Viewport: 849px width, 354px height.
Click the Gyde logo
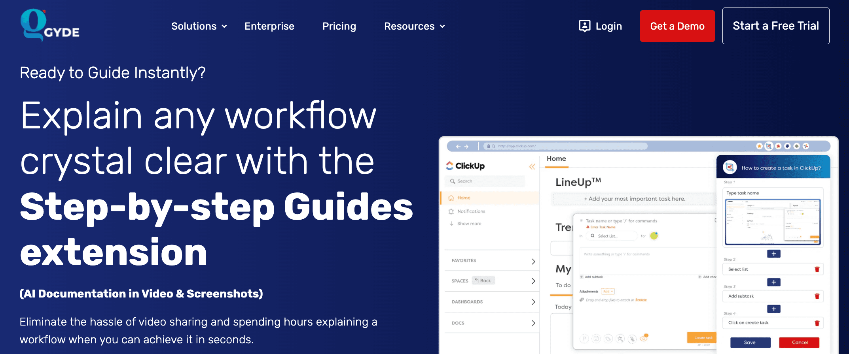click(50, 25)
